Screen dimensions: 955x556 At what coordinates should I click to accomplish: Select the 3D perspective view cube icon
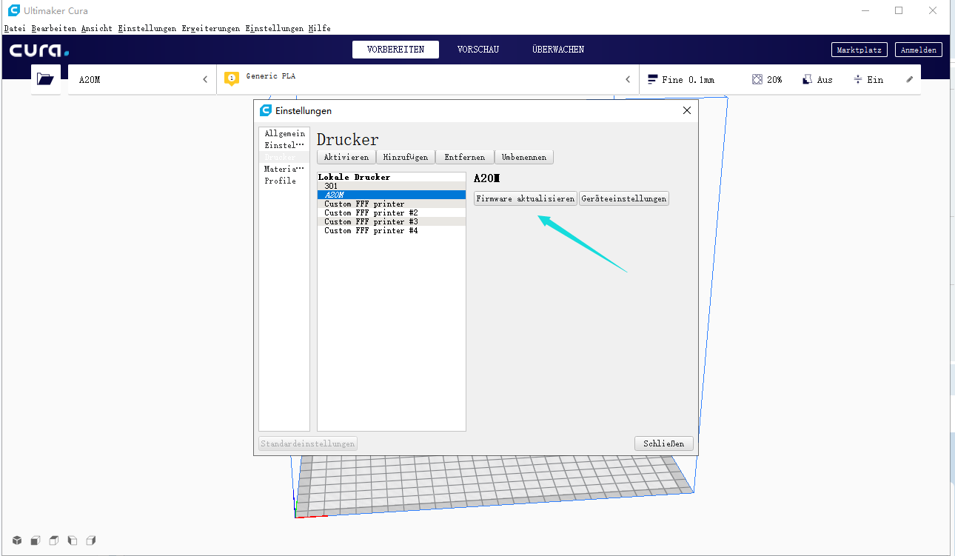pos(16,540)
